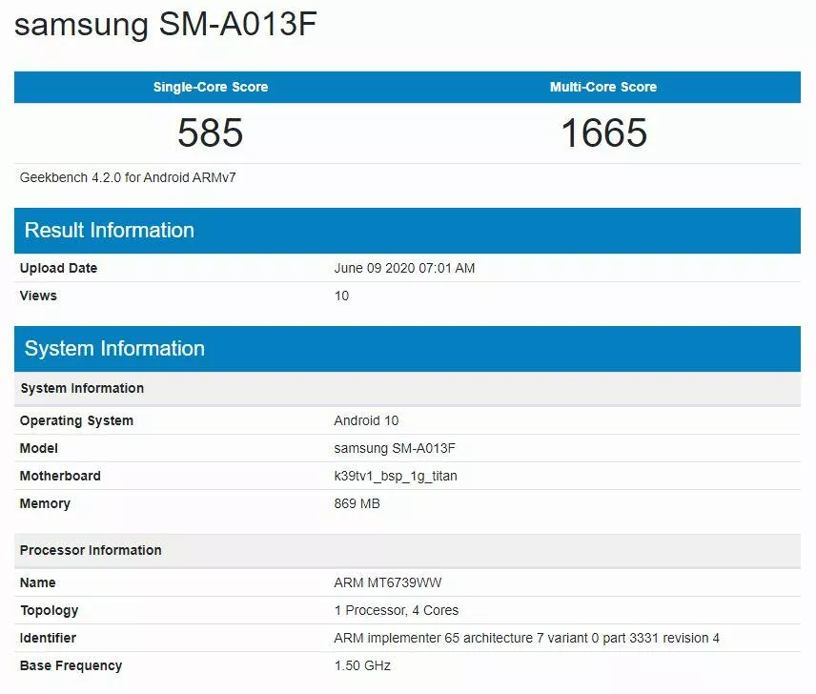Click the gray System Information subheading
Viewport: 816px width, 694px height.
(x=407, y=388)
